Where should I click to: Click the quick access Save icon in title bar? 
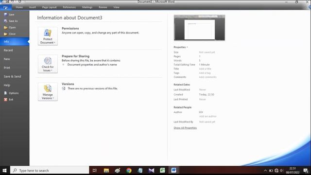(x=7, y=1)
